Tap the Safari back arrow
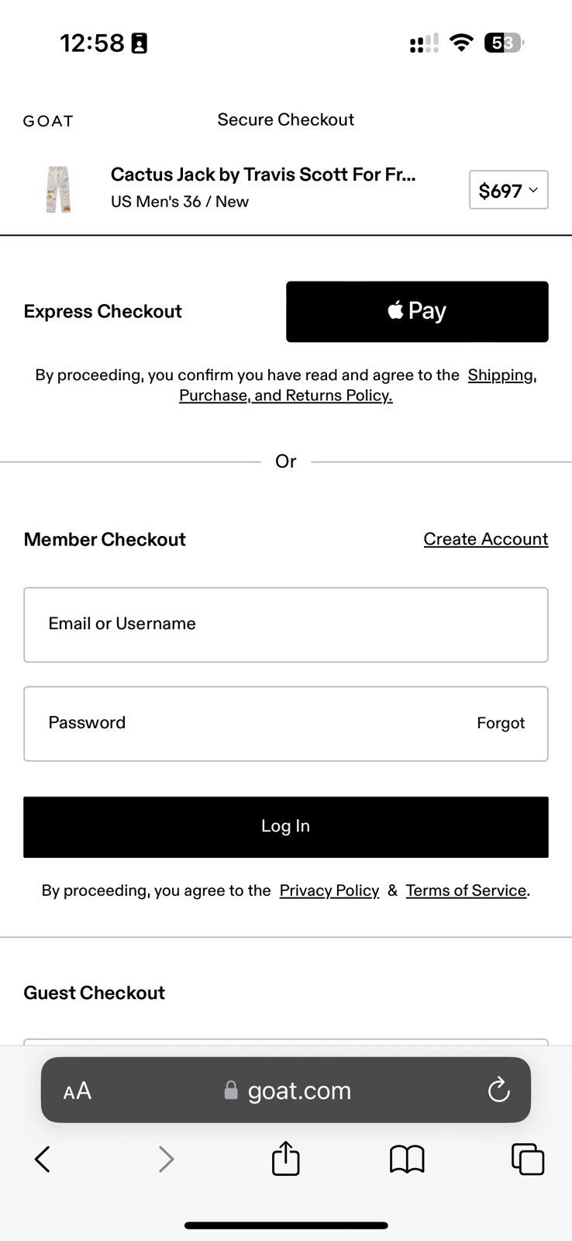The image size is (572, 1241). tap(43, 1160)
